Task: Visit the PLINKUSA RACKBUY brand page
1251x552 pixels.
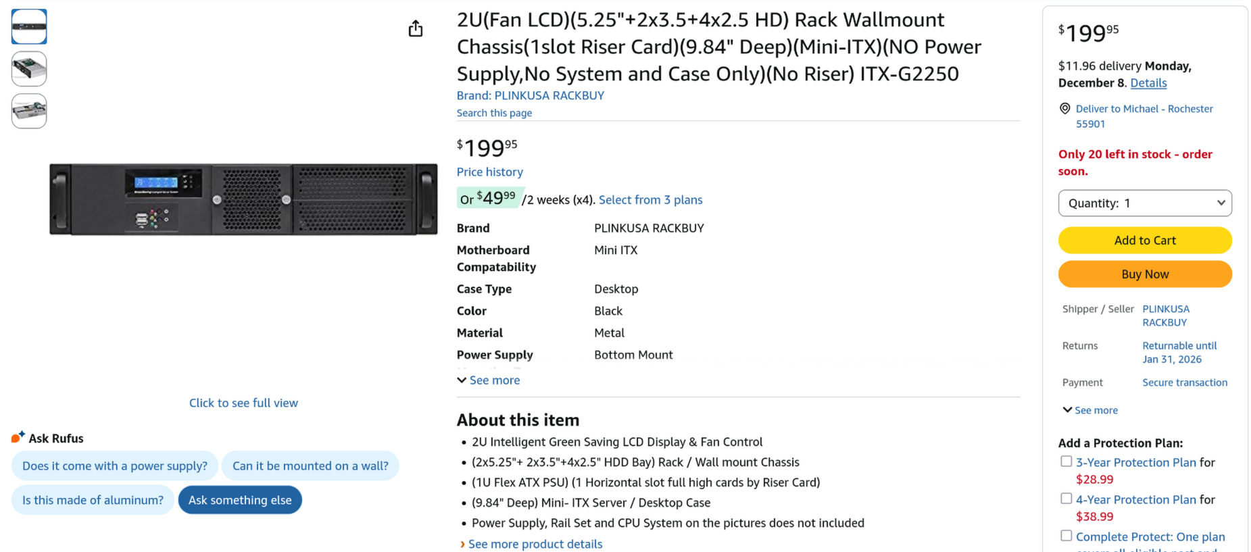Action: pyautogui.click(x=549, y=95)
